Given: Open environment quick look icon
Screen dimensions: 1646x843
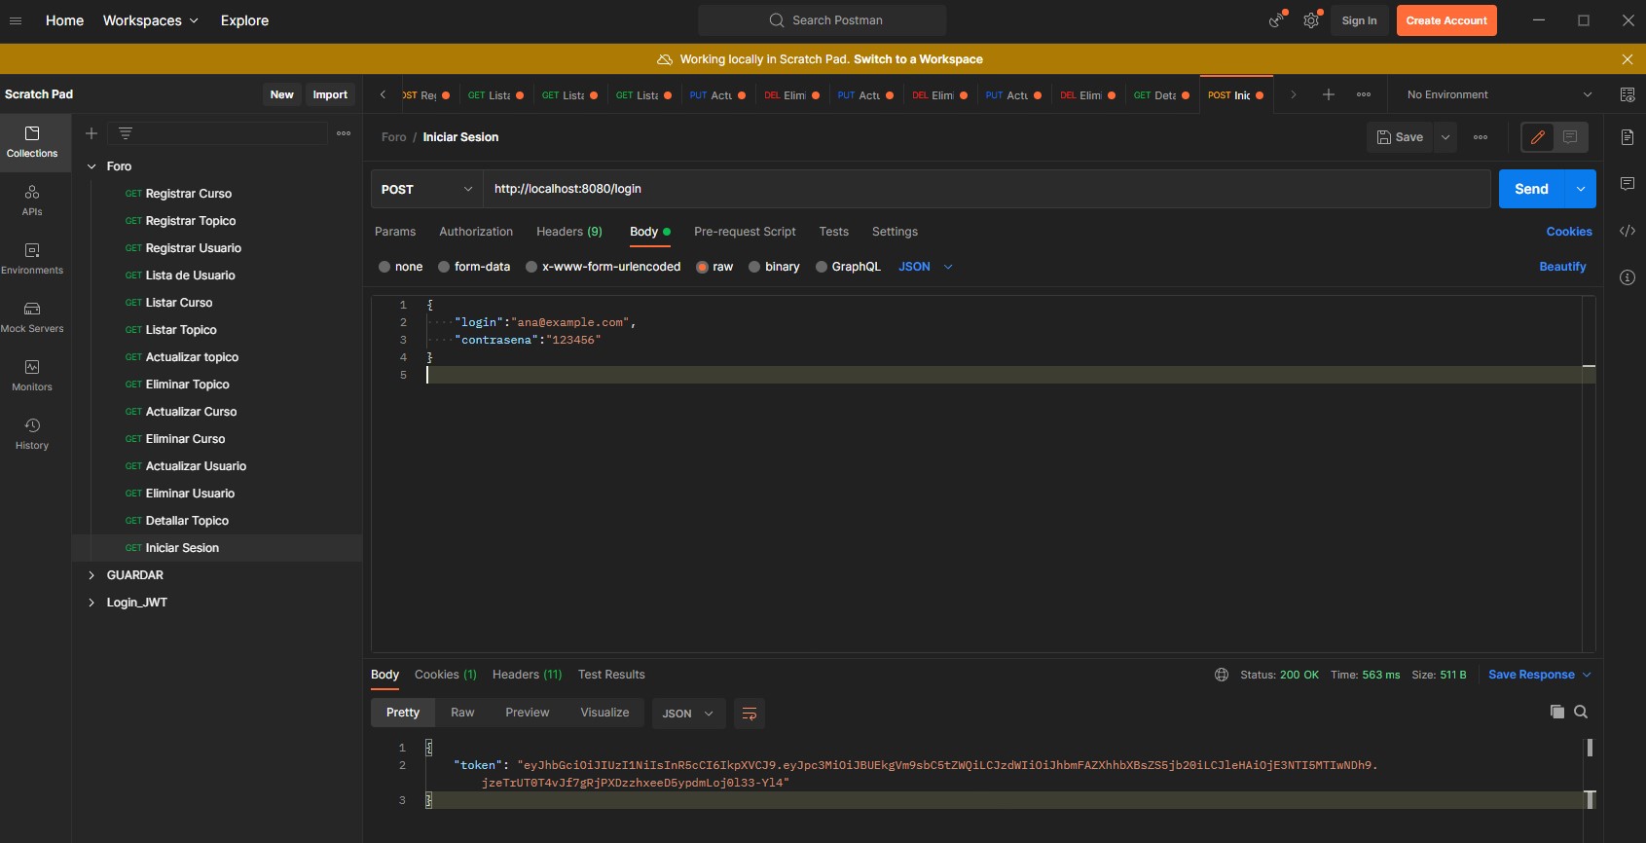Looking at the screenshot, I should point(1628,94).
